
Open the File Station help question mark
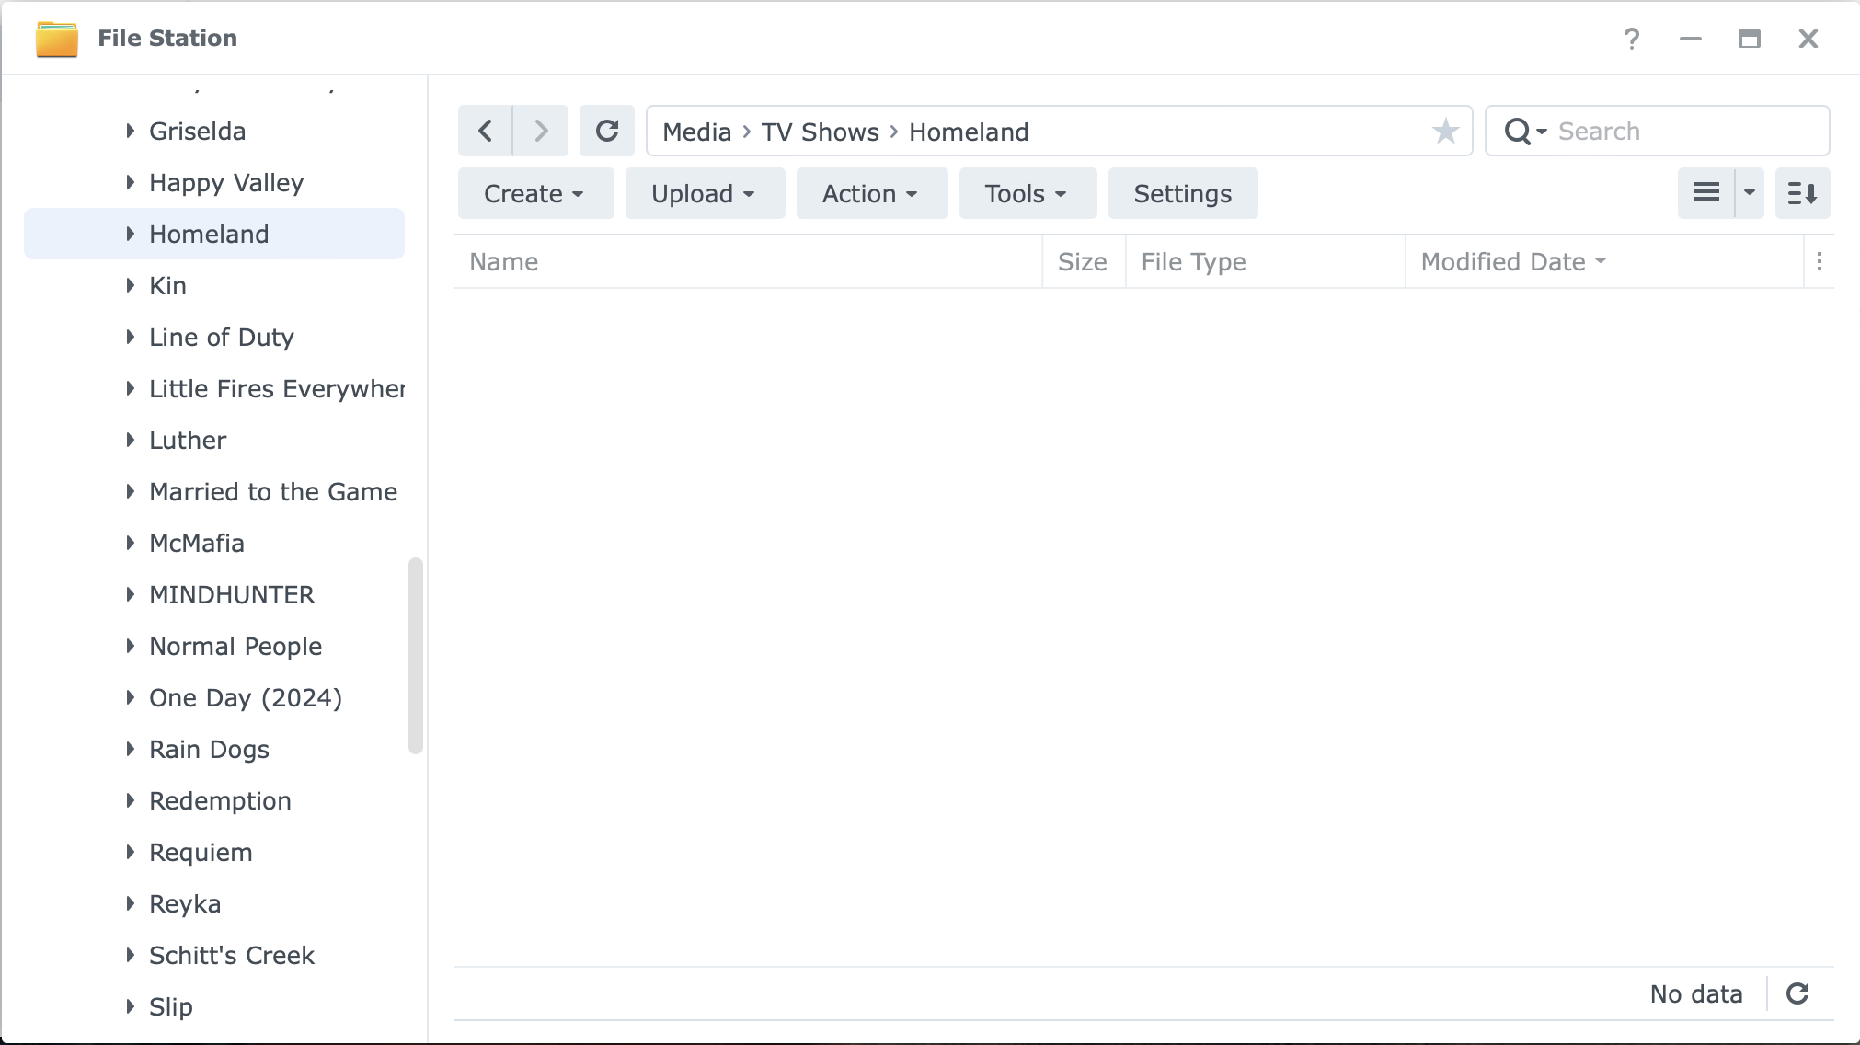tap(1632, 39)
